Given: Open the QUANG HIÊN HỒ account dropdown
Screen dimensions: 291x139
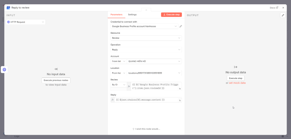Looking at the screenshot, I should pyautogui.click(x=154, y=61).
